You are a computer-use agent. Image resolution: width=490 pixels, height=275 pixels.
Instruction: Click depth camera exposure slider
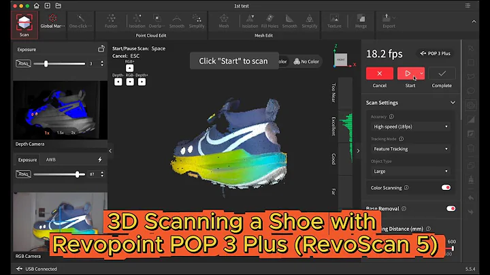(x=59, y=64)
